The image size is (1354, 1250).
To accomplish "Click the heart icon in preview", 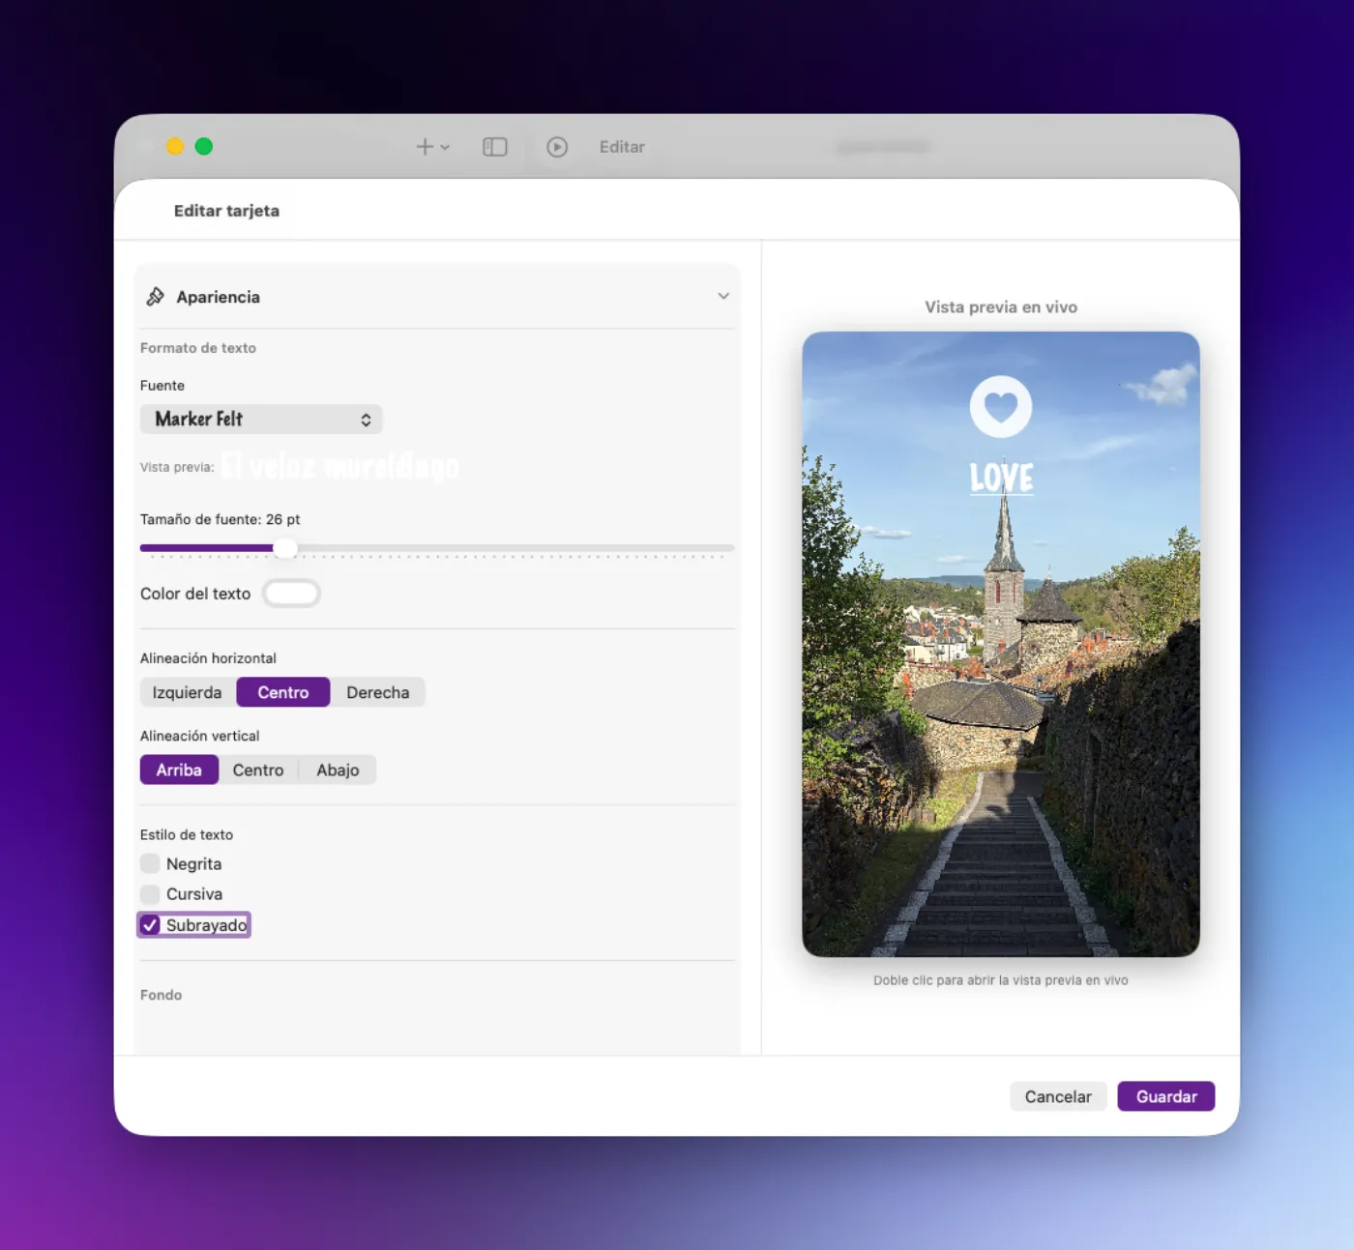I will [1001, 406].
